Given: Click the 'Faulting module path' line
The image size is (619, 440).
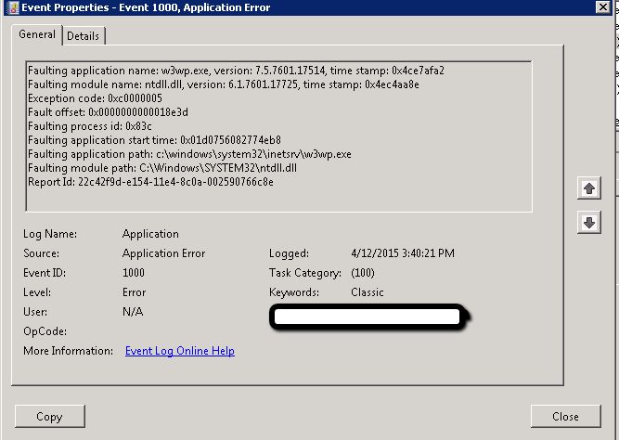Looking at the screenshot, I should (162, 168).
